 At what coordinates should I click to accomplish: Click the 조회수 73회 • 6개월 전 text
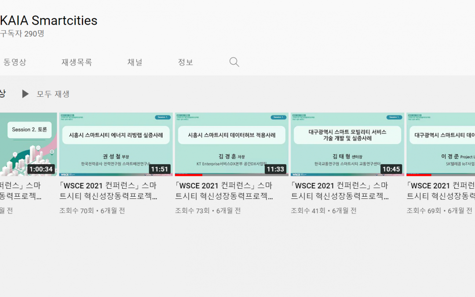point(208,211)
